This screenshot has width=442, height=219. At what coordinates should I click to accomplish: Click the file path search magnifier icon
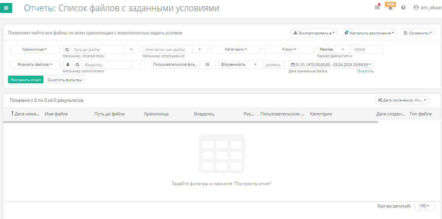click(67, 49)
